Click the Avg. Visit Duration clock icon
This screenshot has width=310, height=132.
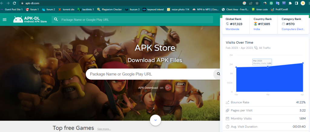tap(227, 127)
